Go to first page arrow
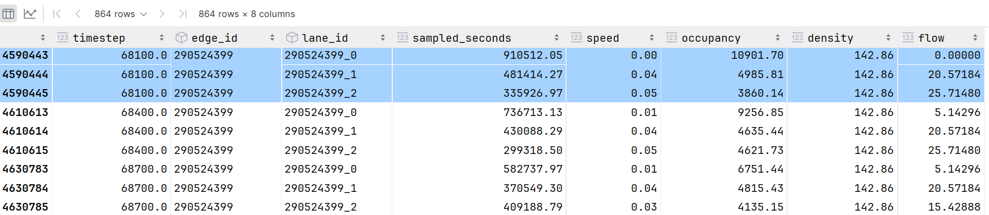Image resolution: width=989 pixels, height=215 pixels. 57,14
